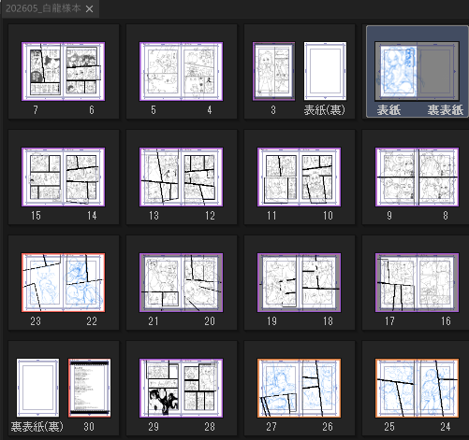Open the spread thumbnail for pages 29 and 28
Viewport: 469px width, 440px height.
[181, 388]
